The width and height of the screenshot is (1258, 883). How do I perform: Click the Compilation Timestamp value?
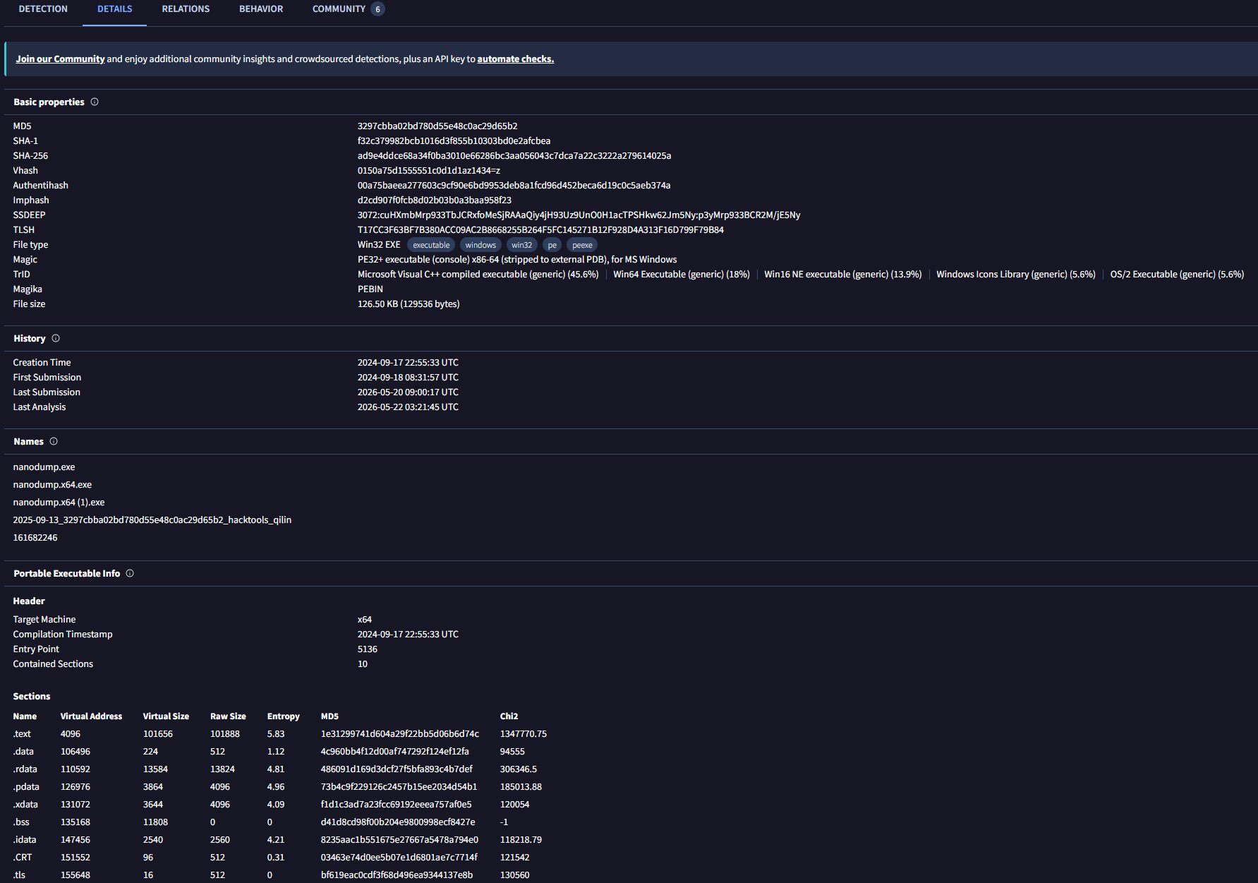(408, 635)
